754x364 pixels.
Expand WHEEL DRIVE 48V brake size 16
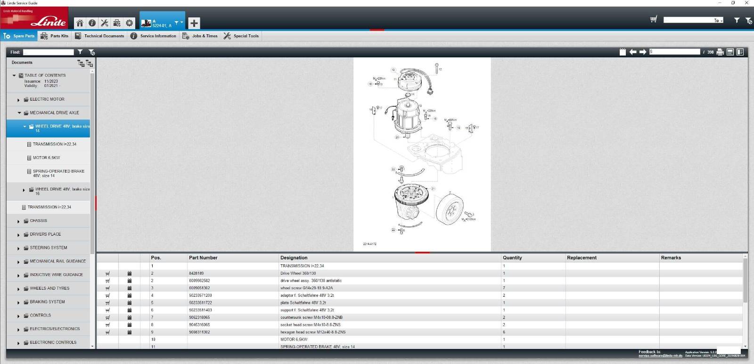[24, 190]
